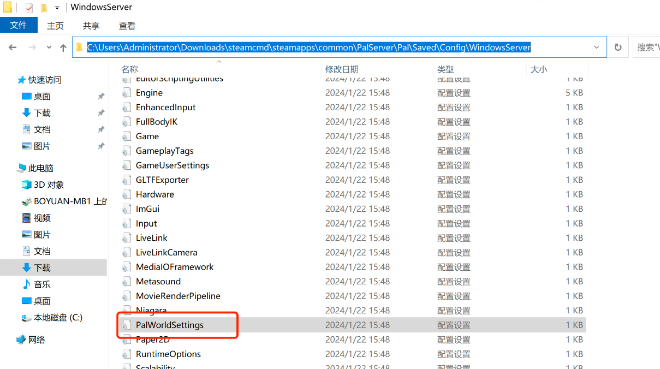Open the 文件 menu
The image size is (660, 369).
coord(19,25)
